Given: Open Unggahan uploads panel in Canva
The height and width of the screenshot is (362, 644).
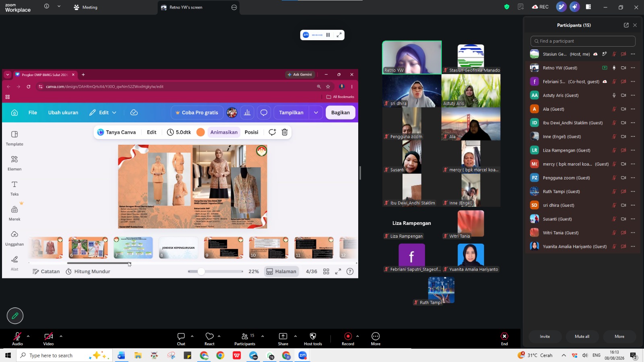Looking at the screenshot, I should [14, 238].
